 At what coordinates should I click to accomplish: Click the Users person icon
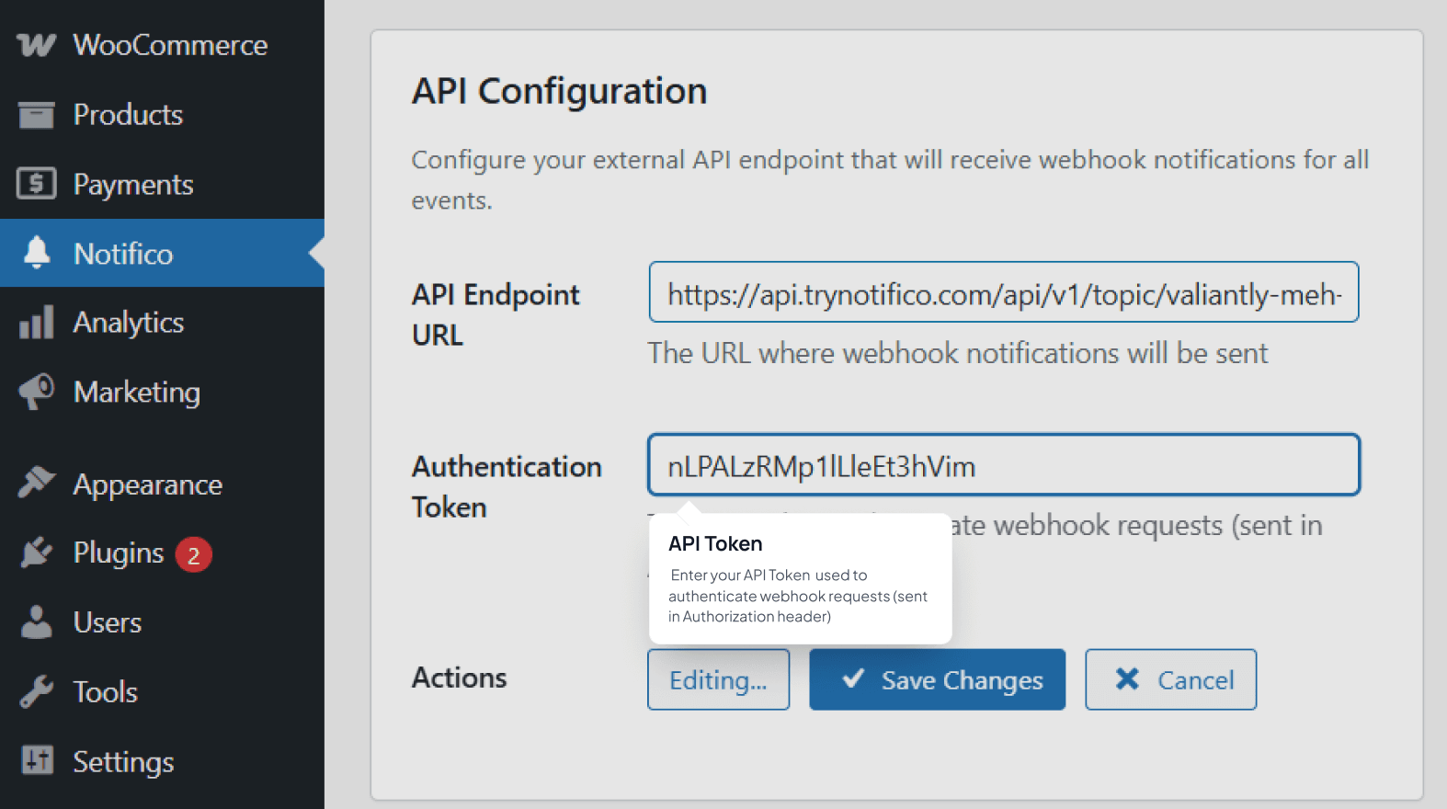click(36, 622)
